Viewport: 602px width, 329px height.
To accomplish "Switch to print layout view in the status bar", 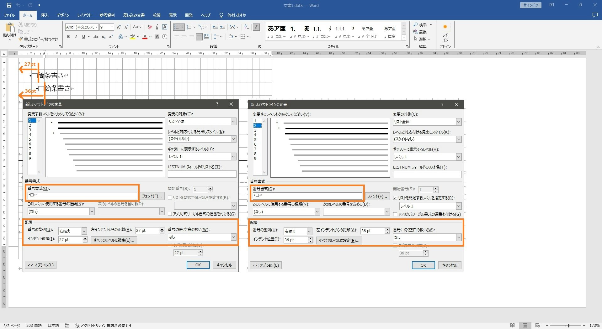I will tap(525, 326).
